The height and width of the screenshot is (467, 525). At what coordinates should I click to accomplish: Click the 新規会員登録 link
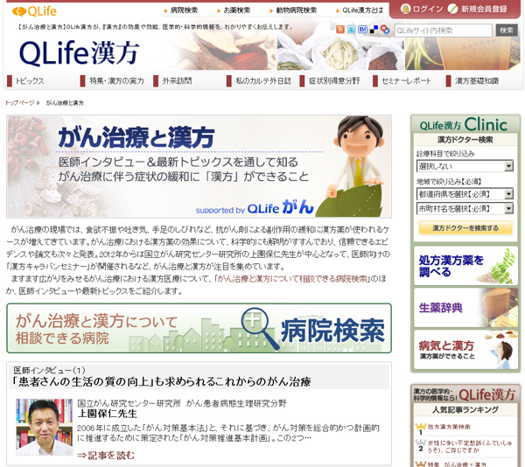click(x=484, y=9)
